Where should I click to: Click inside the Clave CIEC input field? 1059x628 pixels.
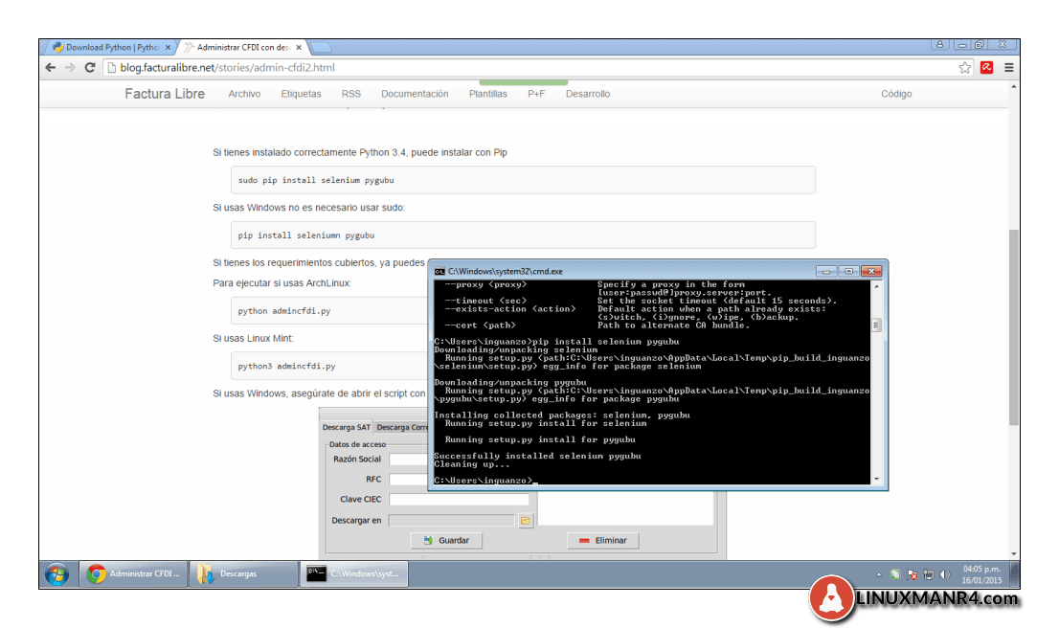[460, 498]
